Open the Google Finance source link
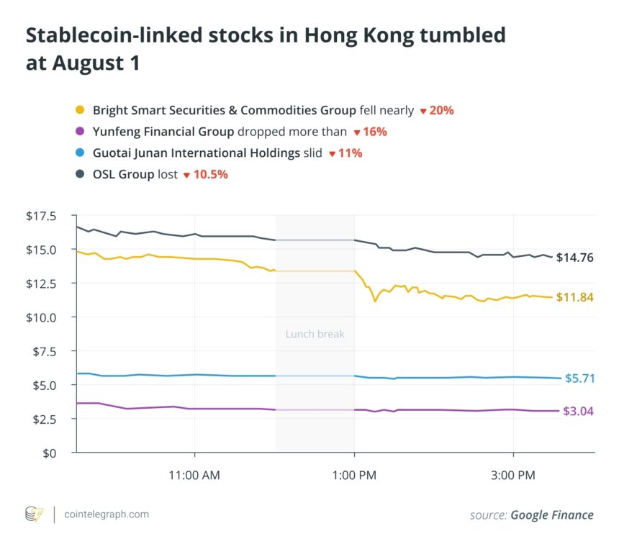 [x=552, y=514]
